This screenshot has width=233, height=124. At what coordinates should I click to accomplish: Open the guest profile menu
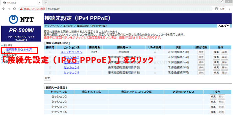point(220,9)
